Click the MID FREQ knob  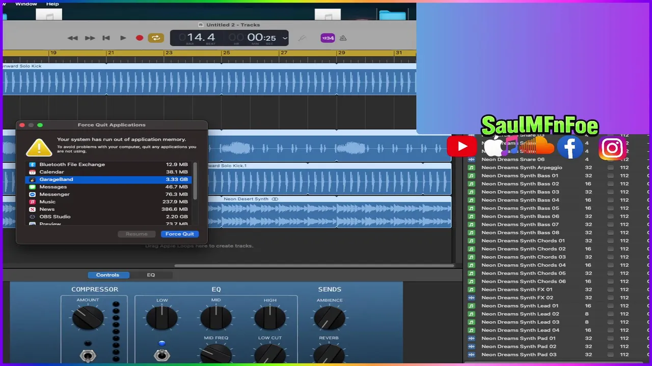click(216, 353)
